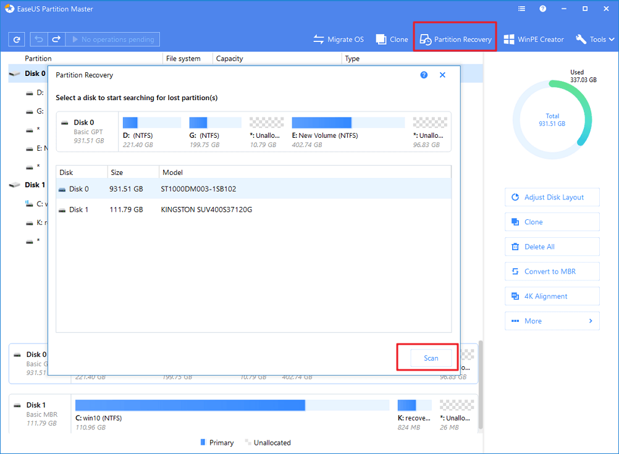
Task: Select Disk 1 KINGSTON row in list
Action: pos(253,209)
